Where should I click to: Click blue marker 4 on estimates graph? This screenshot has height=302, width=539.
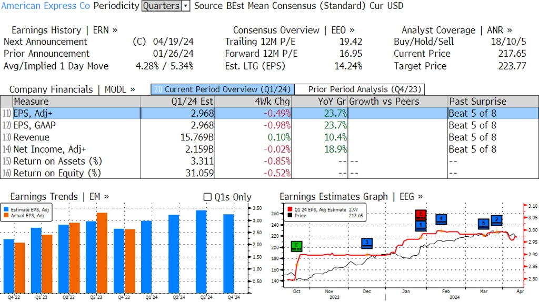point(441,219)
